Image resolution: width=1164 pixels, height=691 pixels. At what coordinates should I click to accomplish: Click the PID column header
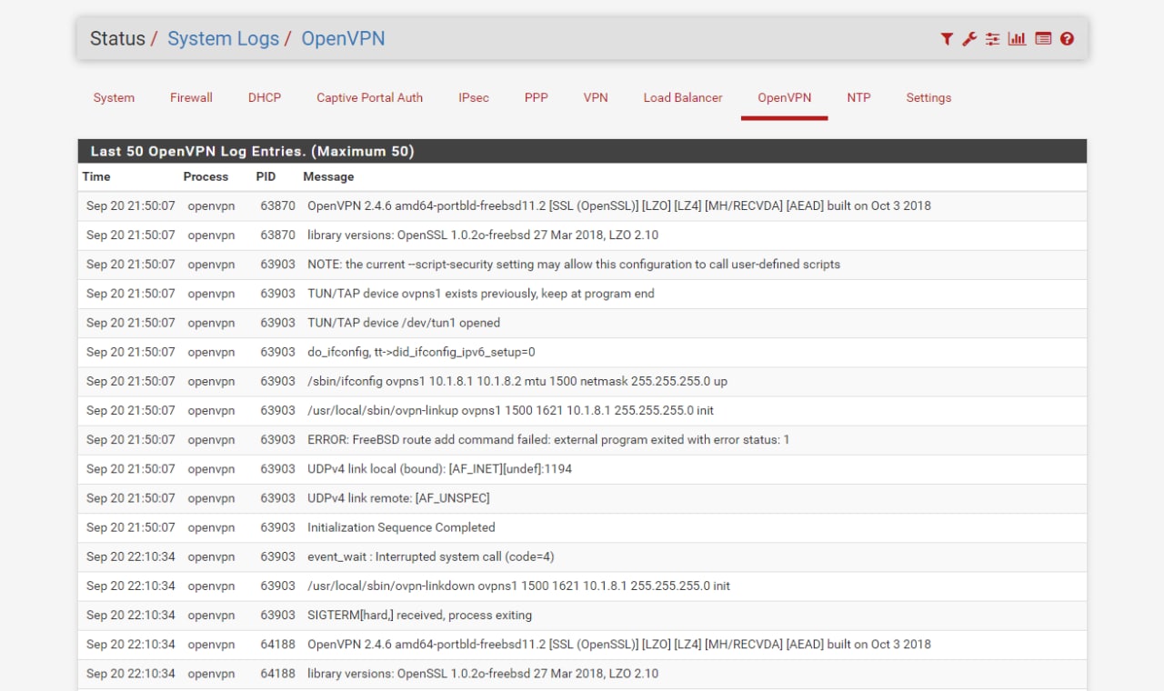click(x=266, y=176)
